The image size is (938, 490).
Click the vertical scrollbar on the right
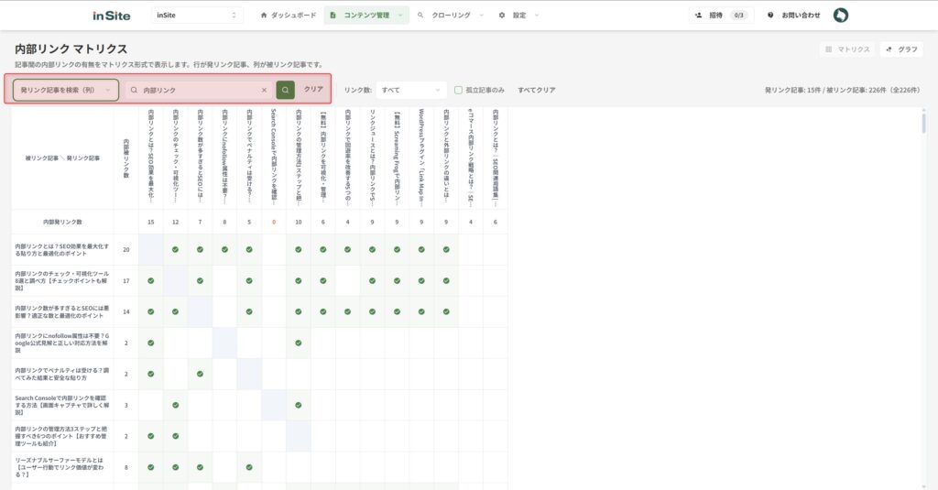click(x=923, y=124)
